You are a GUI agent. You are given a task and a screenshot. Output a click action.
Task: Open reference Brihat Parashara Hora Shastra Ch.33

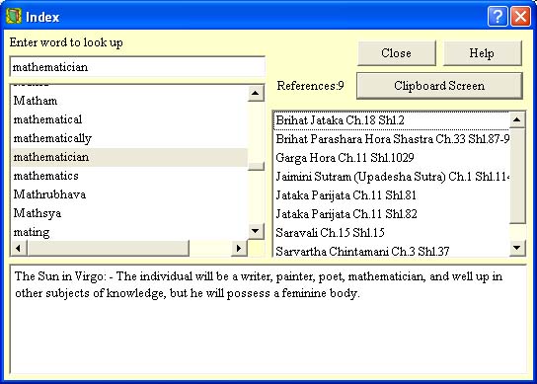392,139
